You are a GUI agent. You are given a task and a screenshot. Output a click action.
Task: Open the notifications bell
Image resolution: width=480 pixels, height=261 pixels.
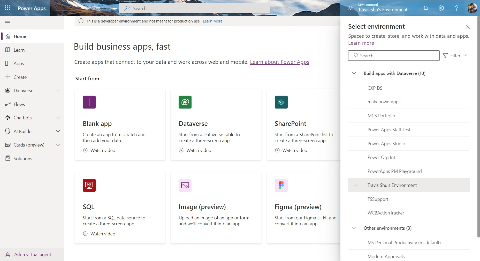click(x=425, y=8)
